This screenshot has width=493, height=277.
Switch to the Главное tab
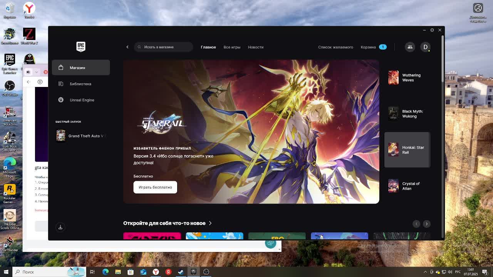click(x=208, y=47)
